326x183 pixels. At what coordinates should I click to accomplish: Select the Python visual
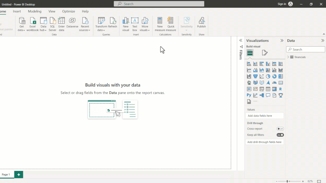tap(249, 95)
